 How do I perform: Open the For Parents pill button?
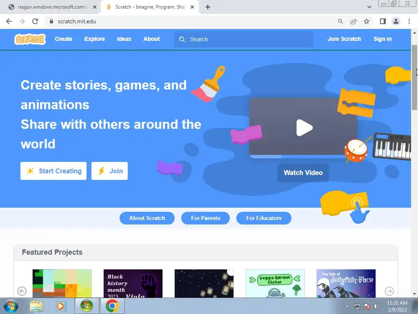point(206,218)
